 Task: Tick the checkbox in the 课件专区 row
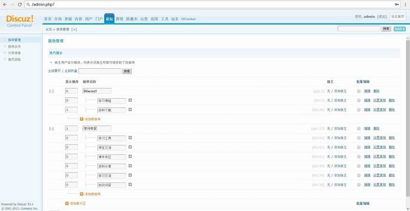(x=359, y=157)
